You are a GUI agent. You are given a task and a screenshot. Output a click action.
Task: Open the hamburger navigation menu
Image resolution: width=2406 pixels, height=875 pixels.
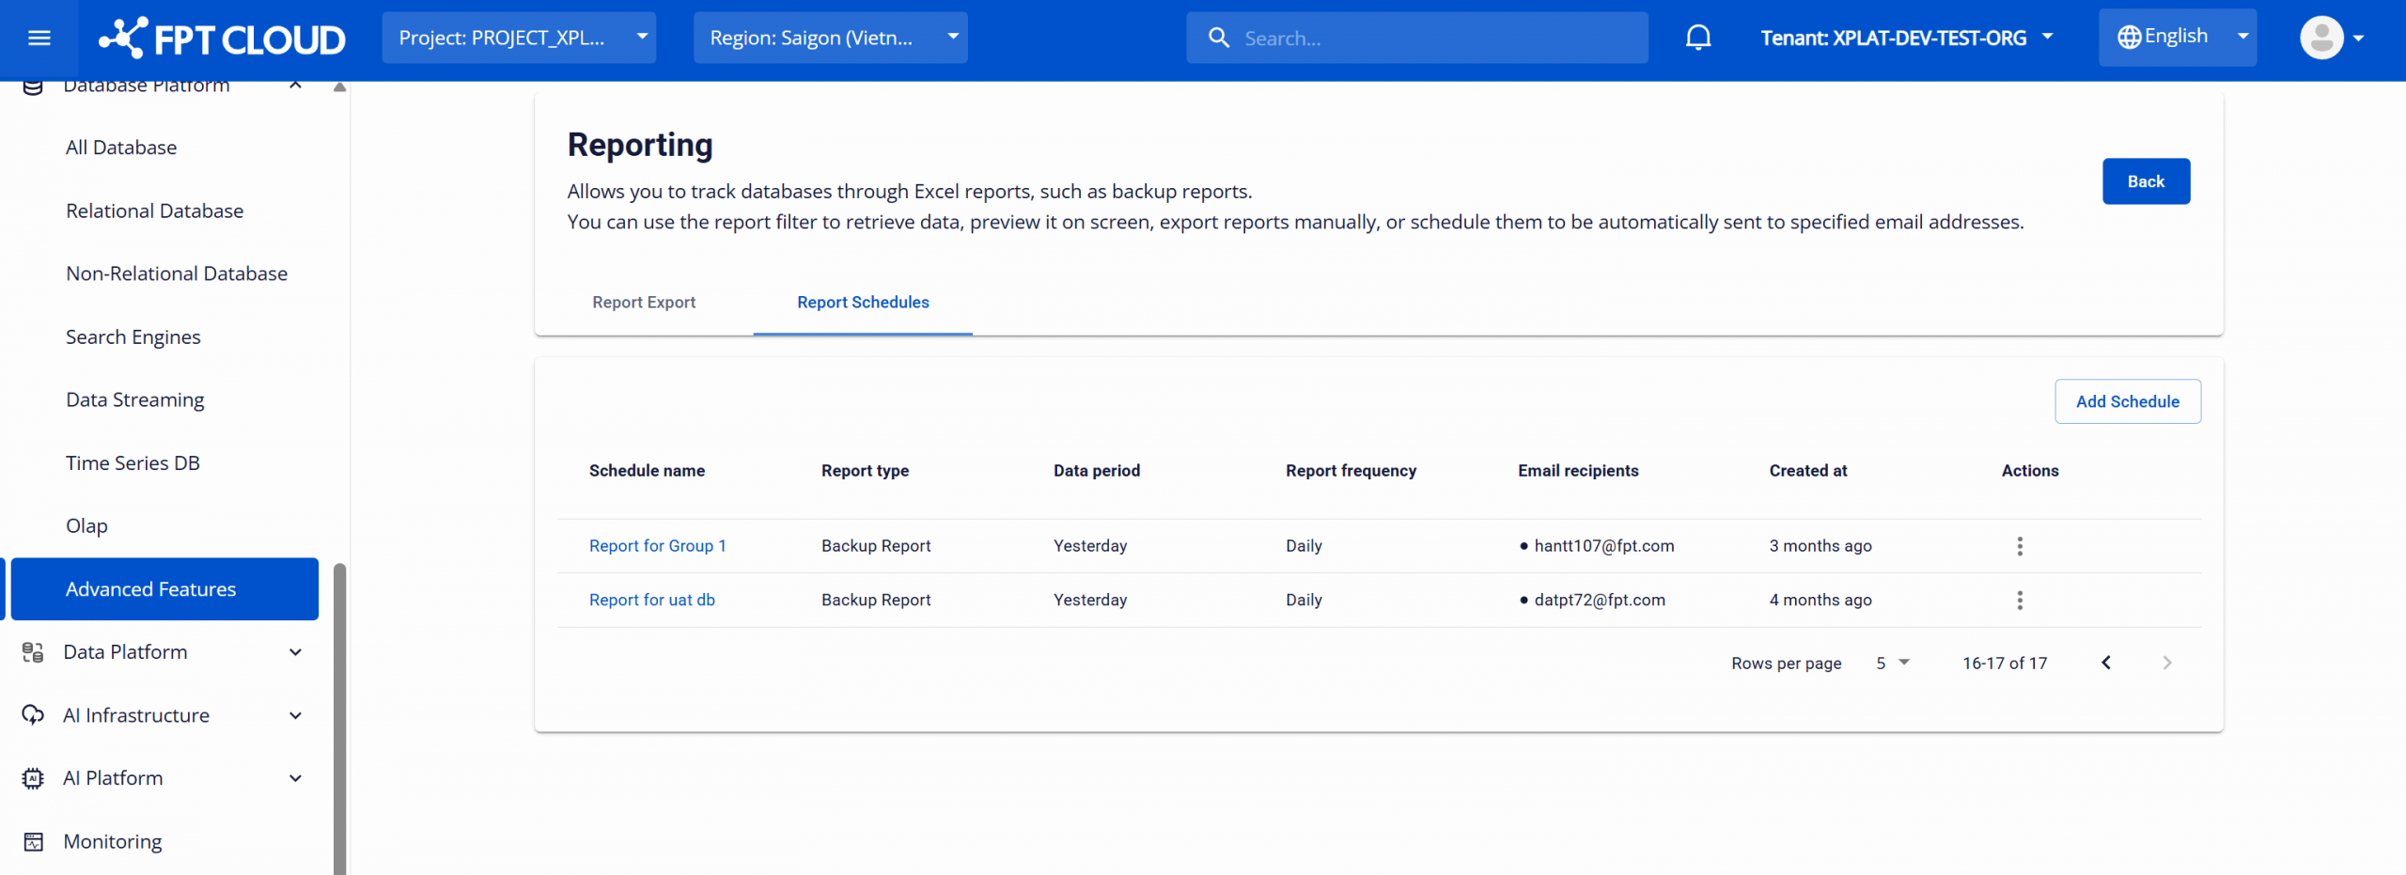coord(39,38)
